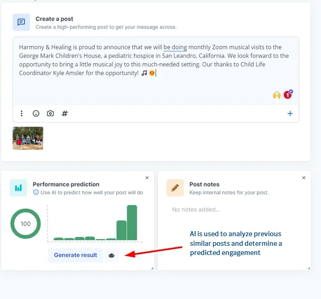Click the info icon under Performance prediction
321x299 pixels.
36,193
